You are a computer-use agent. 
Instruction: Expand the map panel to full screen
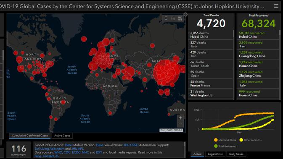click(185, 15)
